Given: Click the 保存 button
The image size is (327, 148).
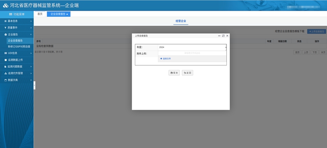Looking at the screenshot, I should tap(174, 73).
